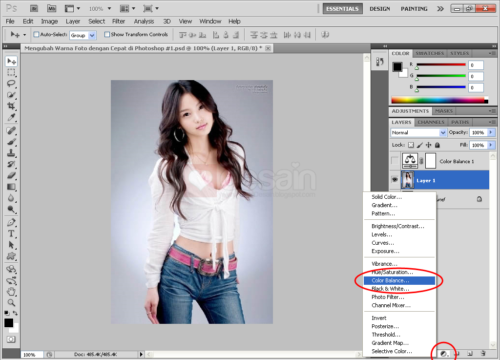Open the Auto-Select Group dropdown
The height and width of the screenshot is (360, 500).
(x=83, y=35)
